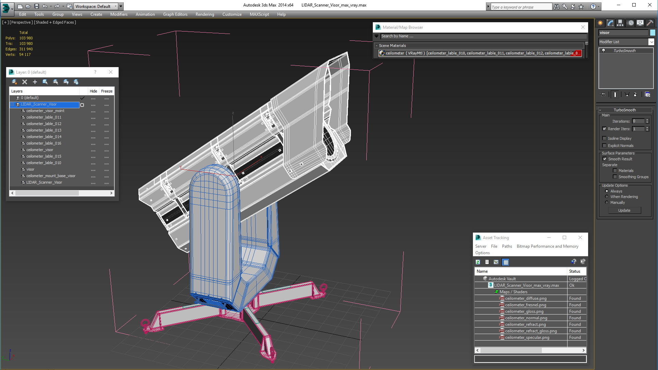Select When Rendering update option
The width and height of the screenshot is (658, 370).
click(x=607, y=197)
